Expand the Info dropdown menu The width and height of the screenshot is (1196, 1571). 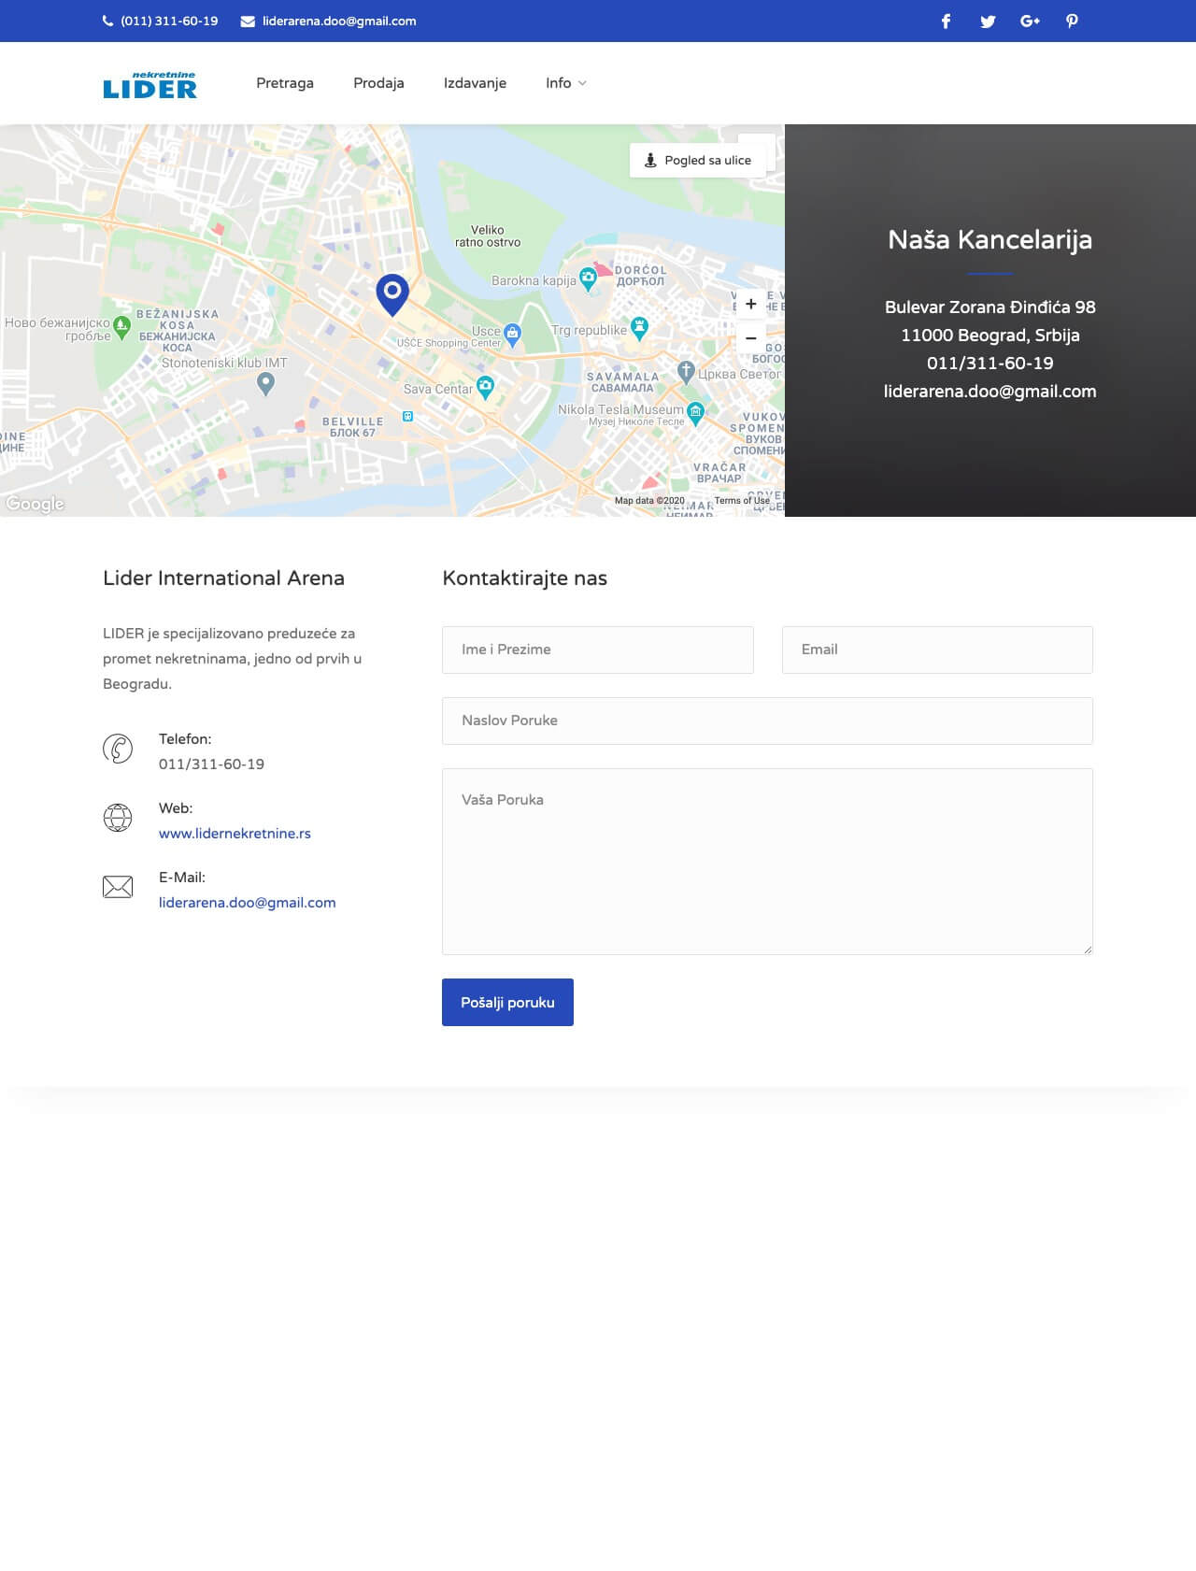[x=565, y=83]
